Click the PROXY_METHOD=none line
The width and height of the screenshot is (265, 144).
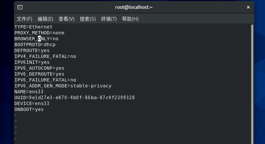coord(39,33)
